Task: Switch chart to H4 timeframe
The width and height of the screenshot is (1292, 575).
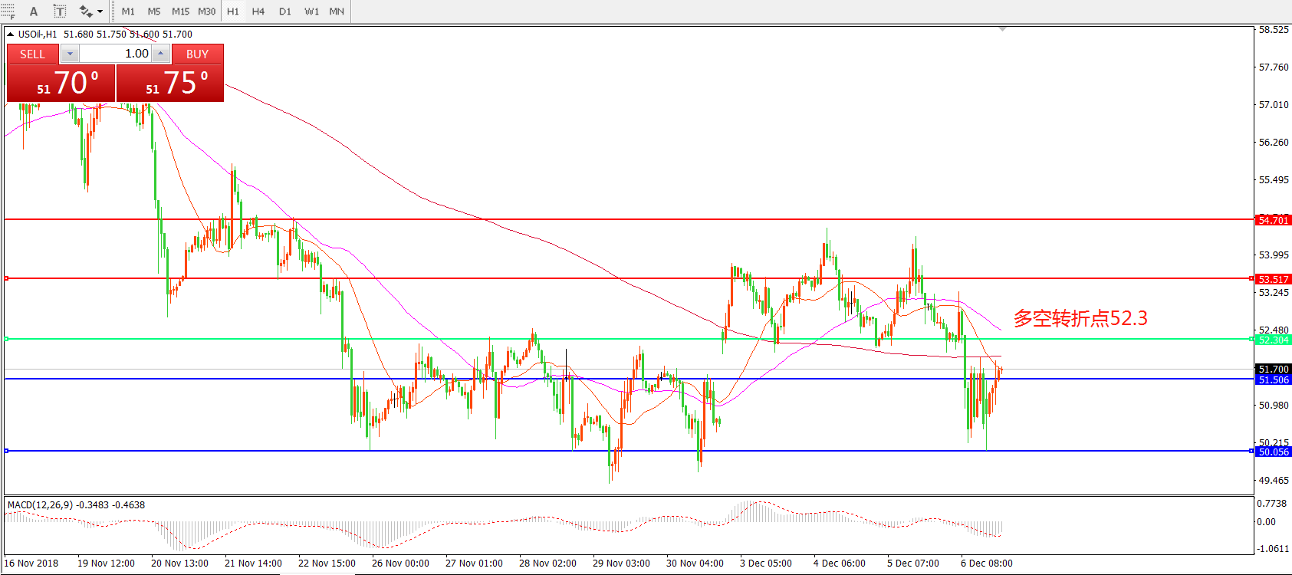Action: (258, 11)
